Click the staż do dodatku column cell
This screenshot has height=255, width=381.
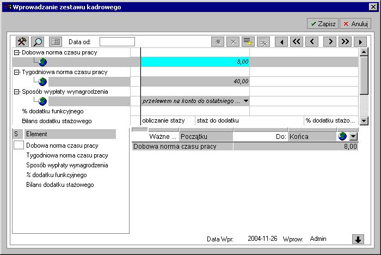click(x=249, y=120)
